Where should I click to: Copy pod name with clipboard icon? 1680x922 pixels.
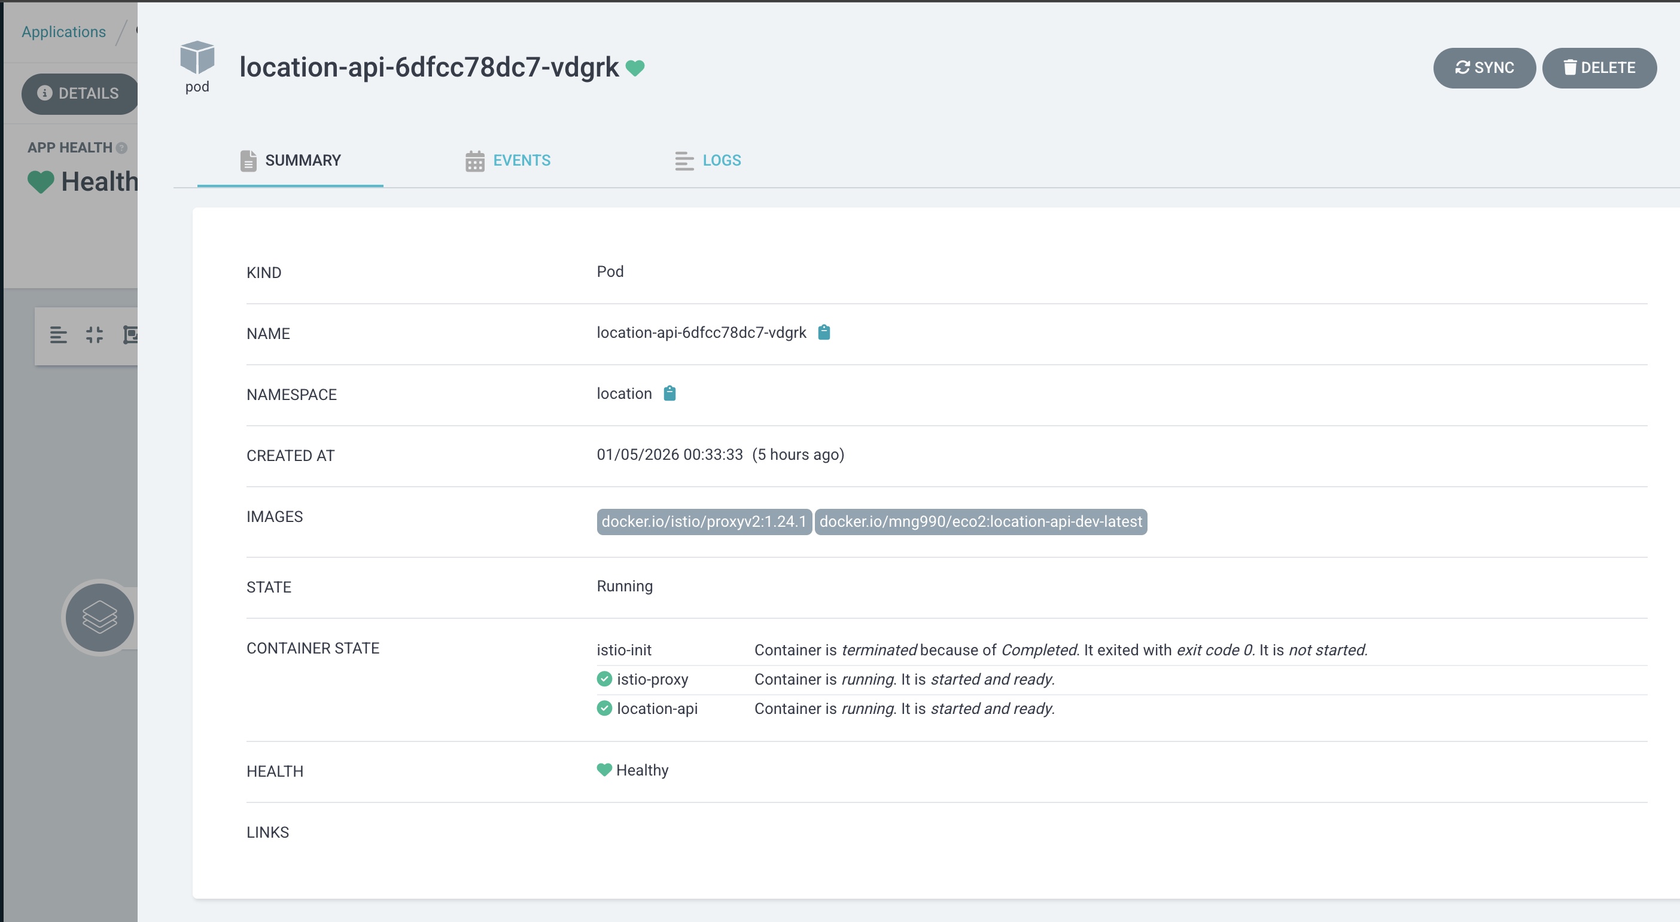point(824,332)
